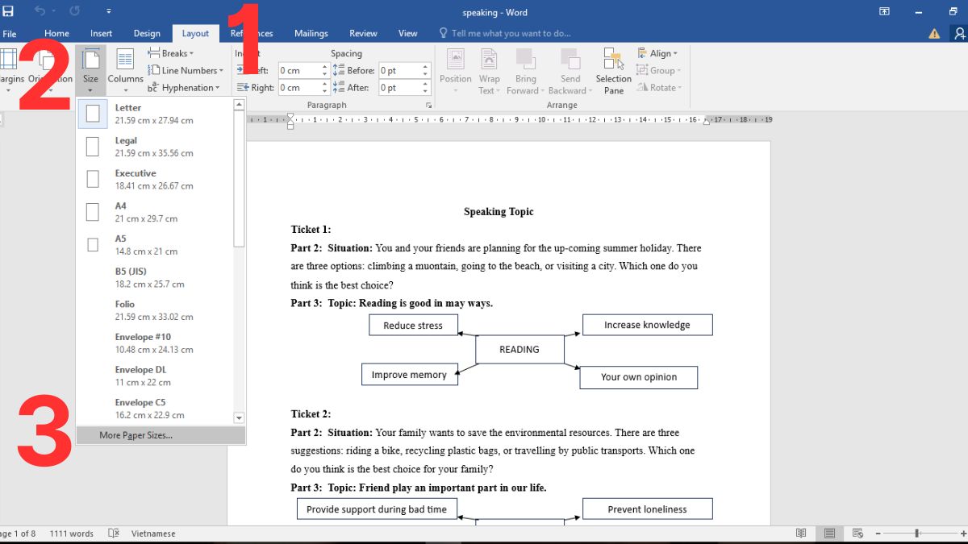The image size is (968, 544).
Task: Open the Columns button
Action: (x=125, y=70)
